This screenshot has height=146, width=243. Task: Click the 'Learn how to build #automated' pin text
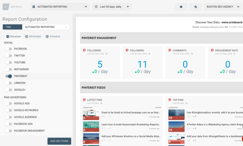131,124
